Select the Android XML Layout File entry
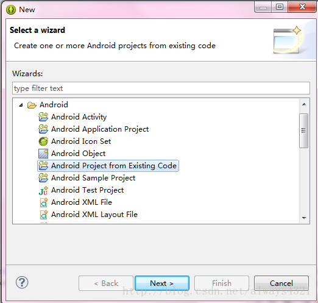318x303 pixels. click(x=94, y=215)
